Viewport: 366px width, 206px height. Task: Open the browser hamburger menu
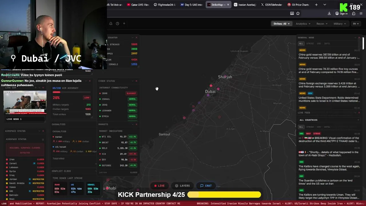361,13
